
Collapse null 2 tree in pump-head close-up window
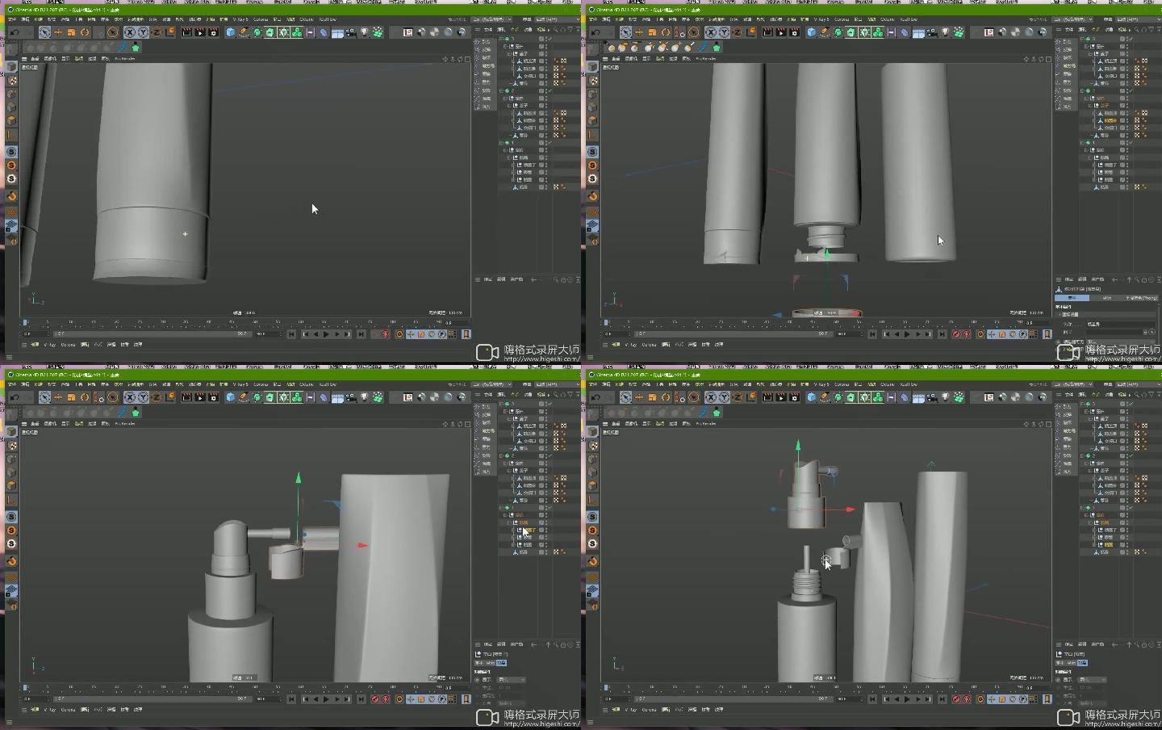pyautogui.click(x=501, y=455)
